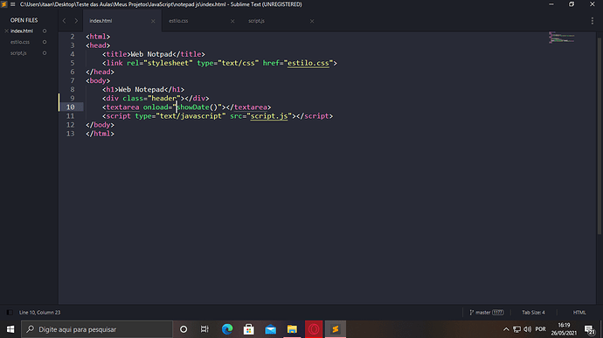Image resolution: width=603 pixels, height=338 pixels.
Task: Minimize the Sublime Text window
Action: click(x=551, y=4)
